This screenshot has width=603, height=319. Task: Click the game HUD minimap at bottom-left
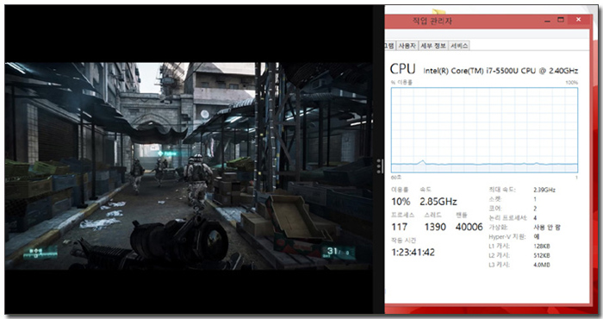(40, 253)
